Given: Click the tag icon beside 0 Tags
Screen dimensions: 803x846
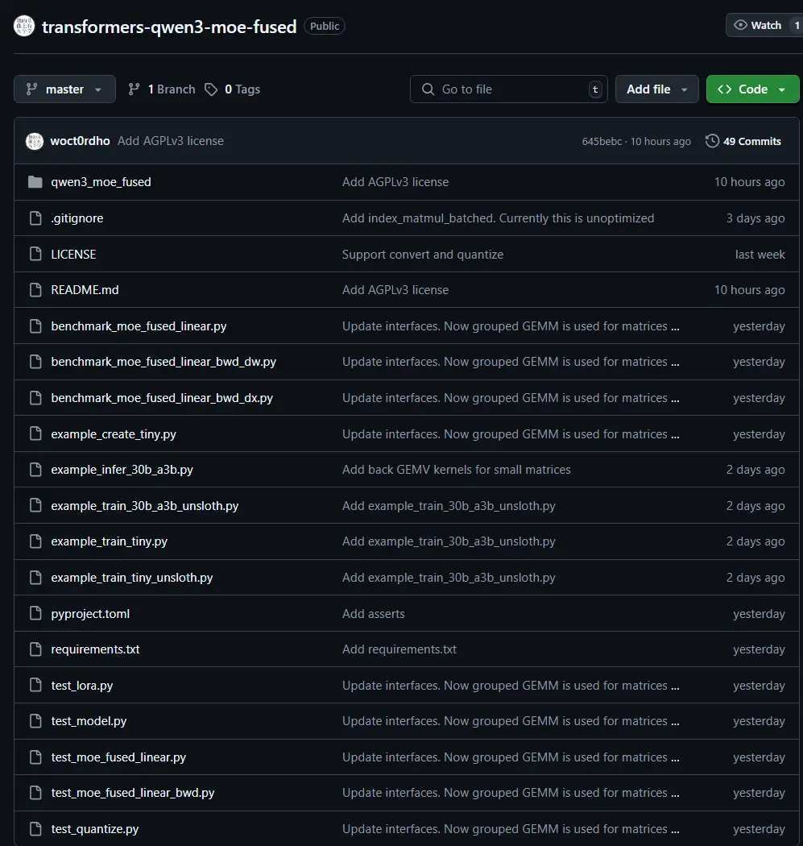Looking at the screenshot, I should [211, 89].
